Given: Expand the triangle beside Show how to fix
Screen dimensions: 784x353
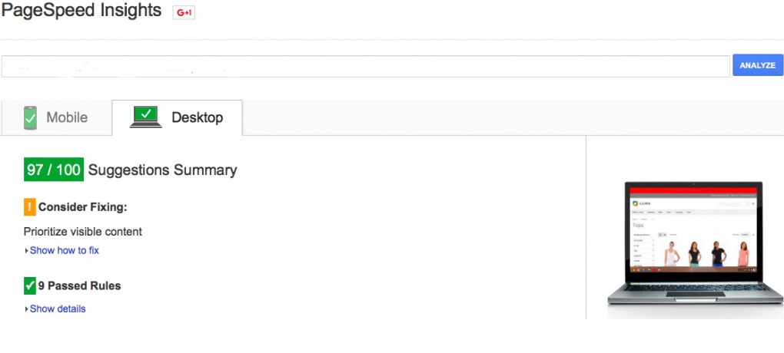Looking at the screenshot, I should tap(26, 251).
